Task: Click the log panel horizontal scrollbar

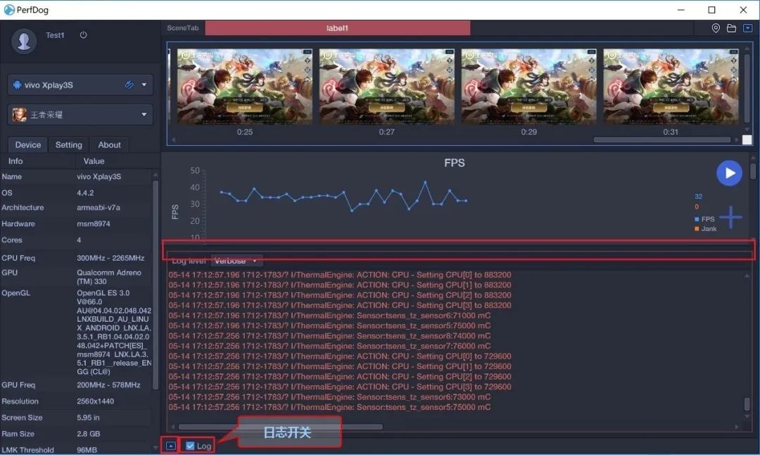Action: click(280, 427)
